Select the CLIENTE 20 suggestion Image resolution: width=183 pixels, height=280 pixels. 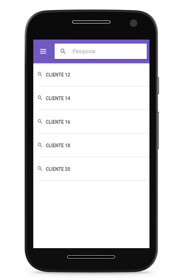coord(93,169)
